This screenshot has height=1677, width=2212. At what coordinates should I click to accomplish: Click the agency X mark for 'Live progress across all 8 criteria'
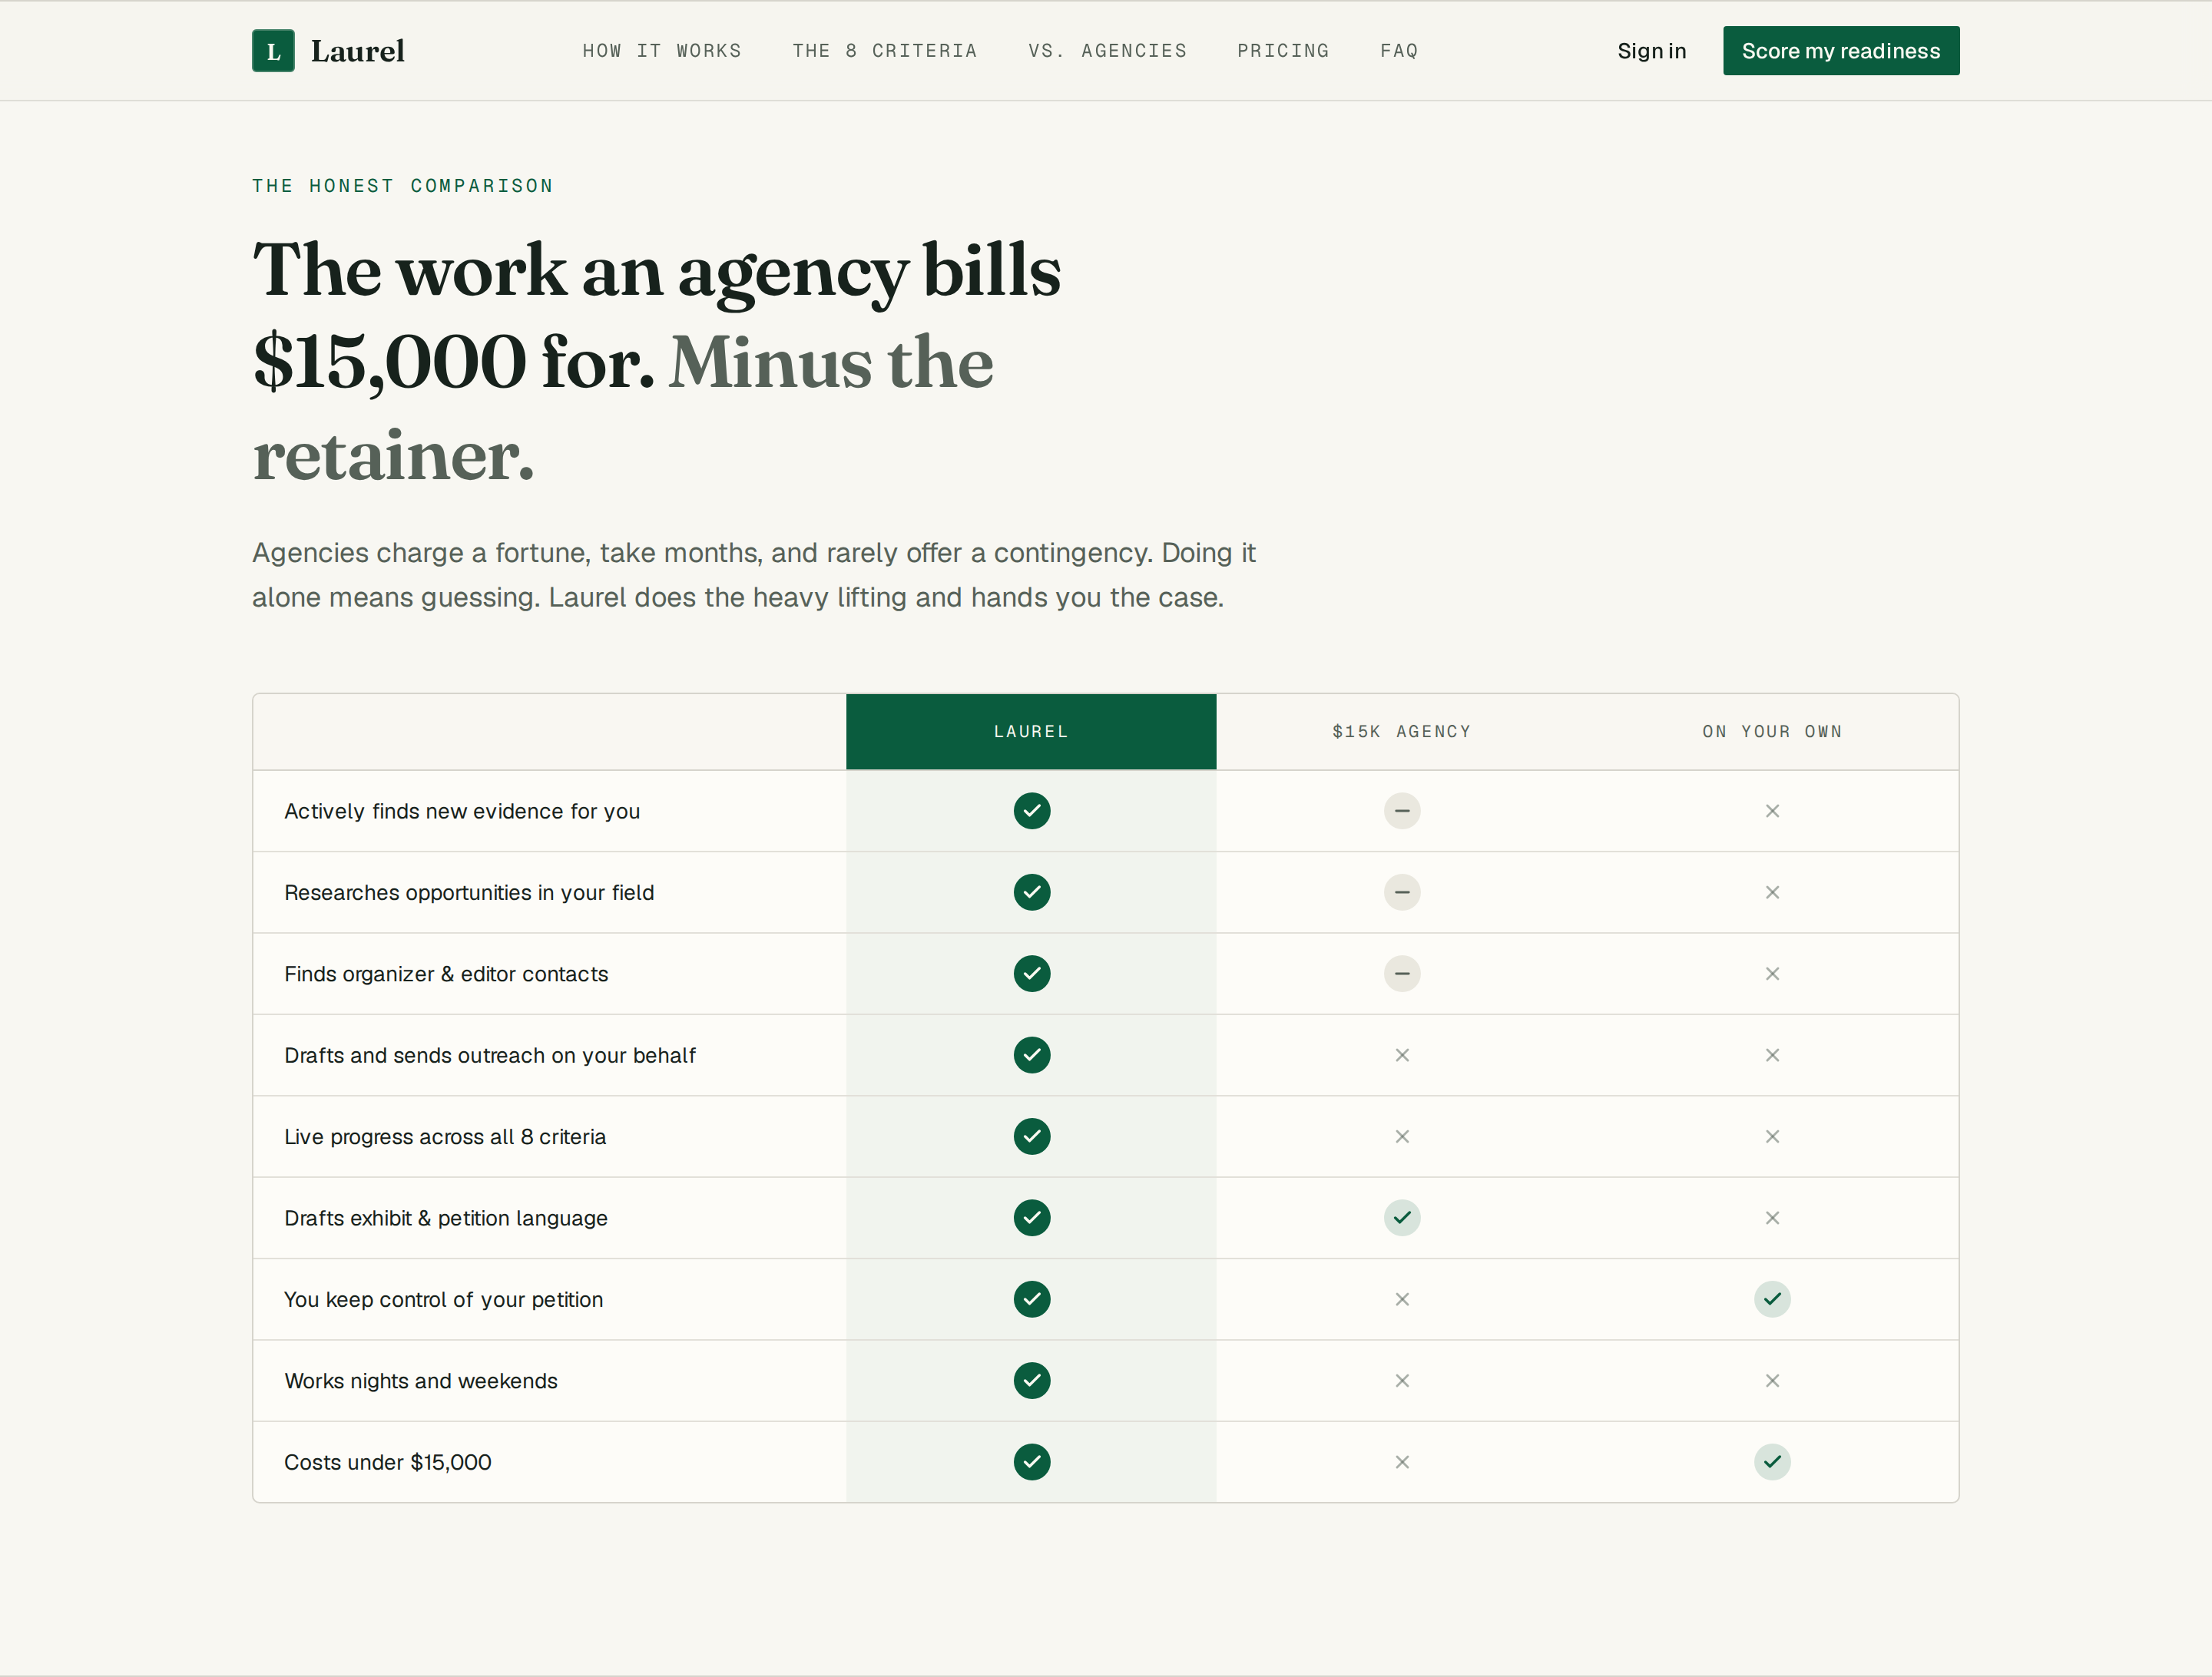1402,1136
